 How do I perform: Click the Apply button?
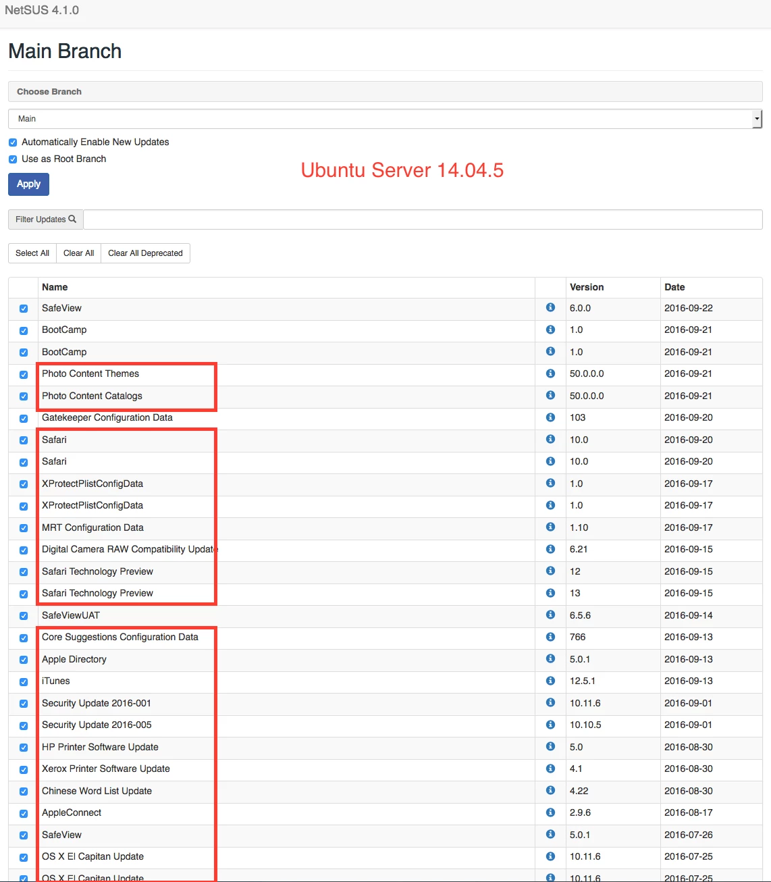(28, 184)
